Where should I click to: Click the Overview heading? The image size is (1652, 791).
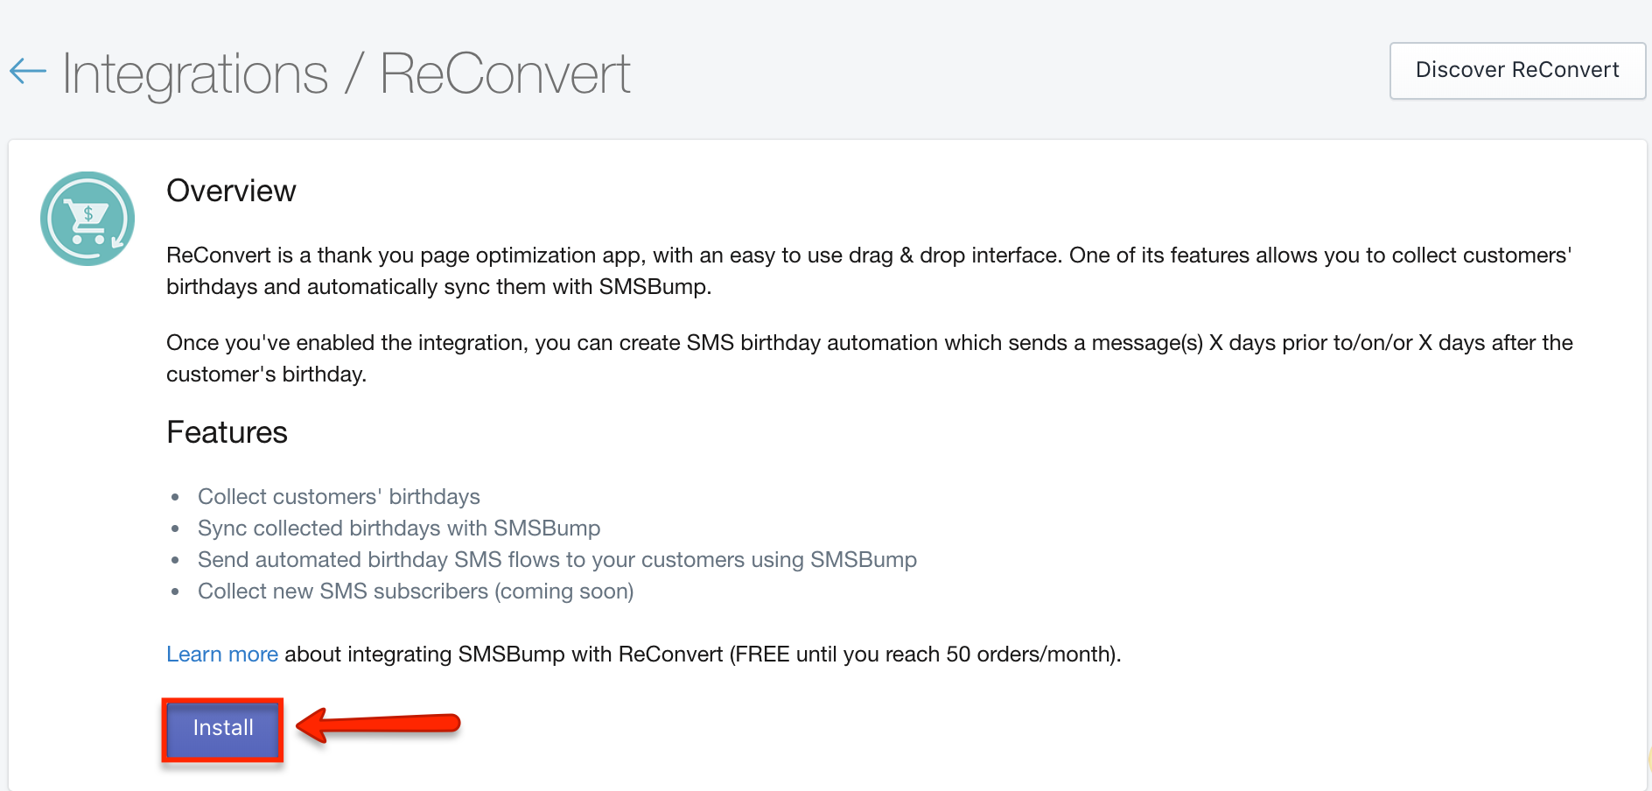pos(231,191)
